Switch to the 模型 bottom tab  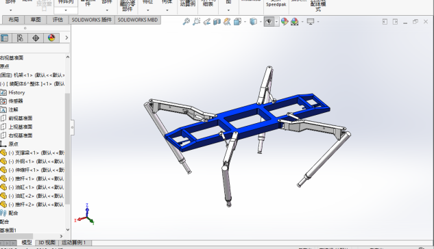pyautogui.click(x=27, y=243)
